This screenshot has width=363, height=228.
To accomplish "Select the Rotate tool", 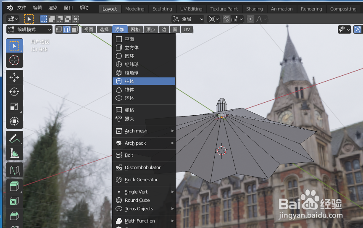I will 14,92.
